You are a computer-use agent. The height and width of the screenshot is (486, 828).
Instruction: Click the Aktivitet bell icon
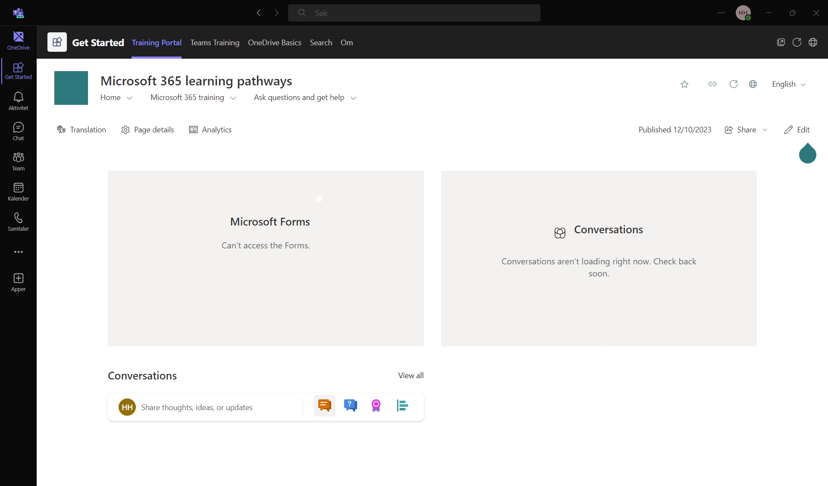tap(18, 101)
